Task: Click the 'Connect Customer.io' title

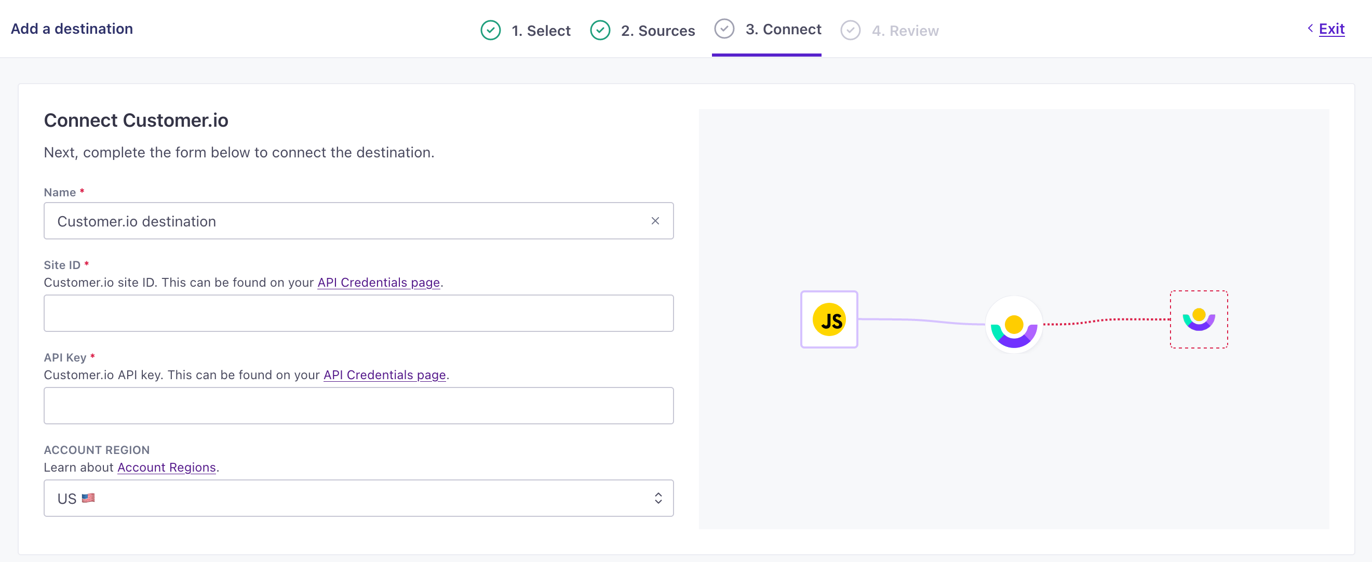Action: point(136,121)
